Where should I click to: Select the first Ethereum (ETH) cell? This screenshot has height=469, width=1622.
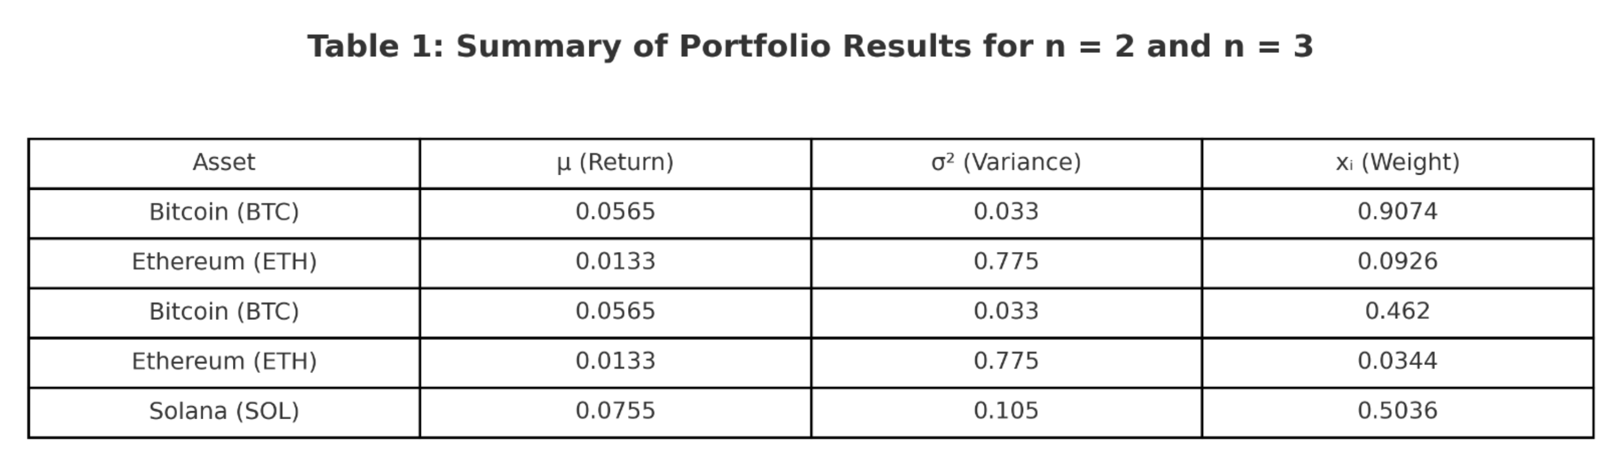coord(224,262)
